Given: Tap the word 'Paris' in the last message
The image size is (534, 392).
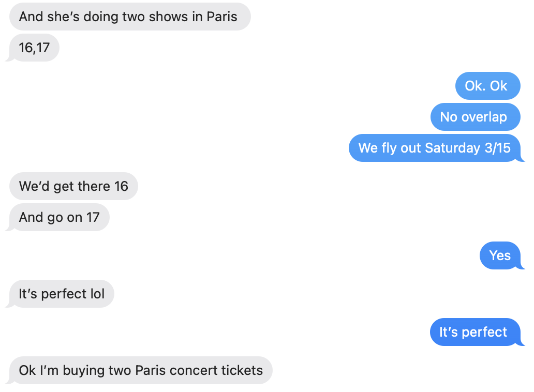Looking at the screenshot, I should pyautogui.click(x=151, y=370).
